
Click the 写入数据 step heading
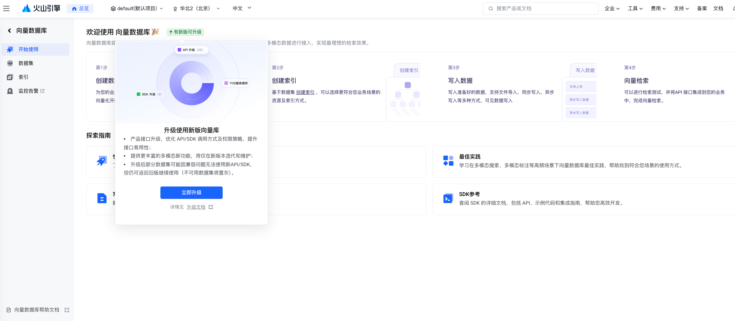point(460,81)
